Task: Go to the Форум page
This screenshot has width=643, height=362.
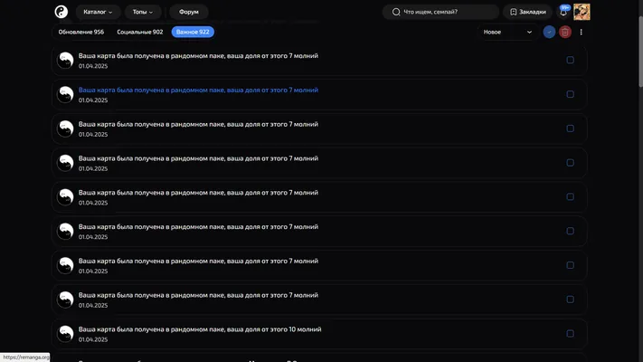Action: tap(189, 12)
